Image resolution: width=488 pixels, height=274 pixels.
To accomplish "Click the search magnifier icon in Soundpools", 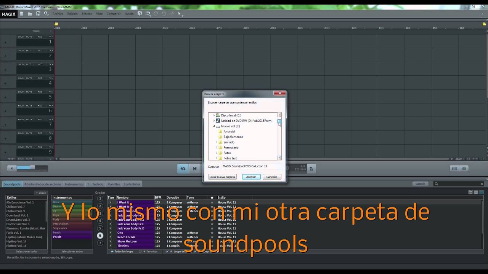I will (437, 184).
